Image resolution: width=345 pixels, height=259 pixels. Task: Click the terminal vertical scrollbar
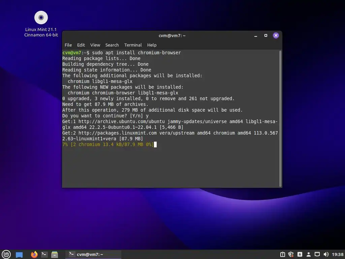tap(280, 118)
